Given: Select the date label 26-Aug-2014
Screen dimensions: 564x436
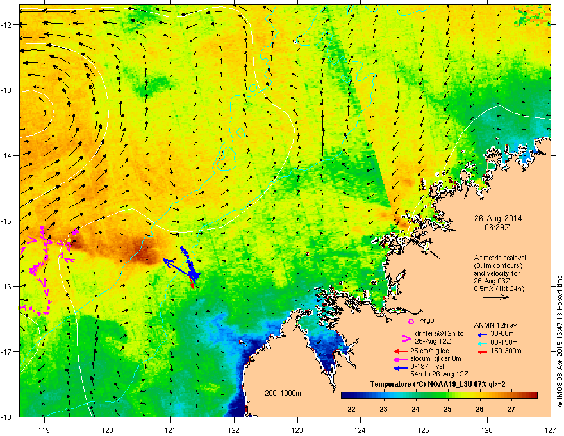Looking at the screenshot, I should (x=498, y=219).
